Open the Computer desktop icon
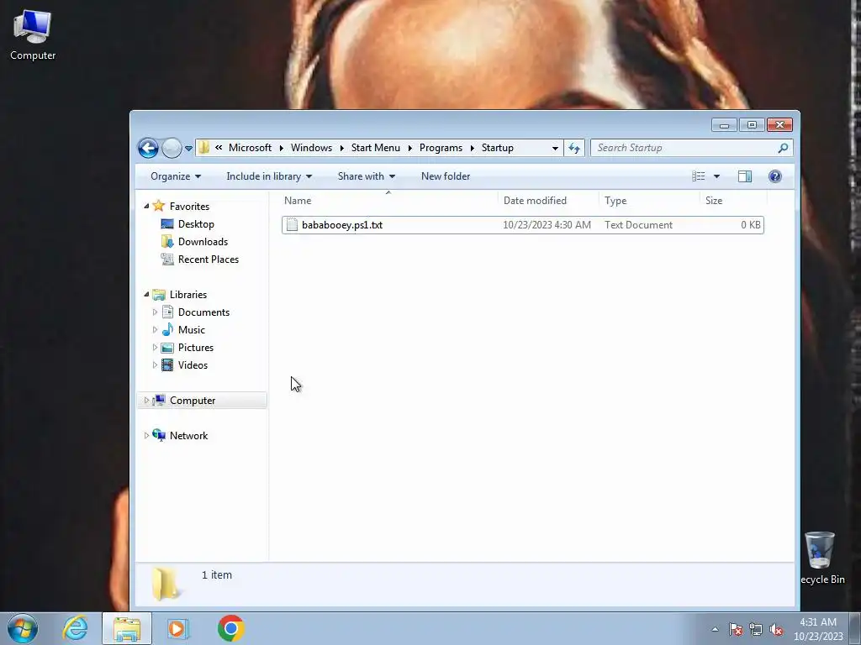The height and width of the screenshot is (645, 861). (33, 35)
